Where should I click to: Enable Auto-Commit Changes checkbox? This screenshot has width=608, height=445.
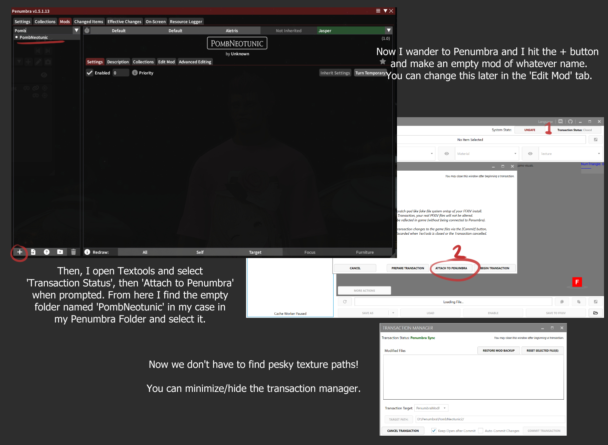pos(480,431)
